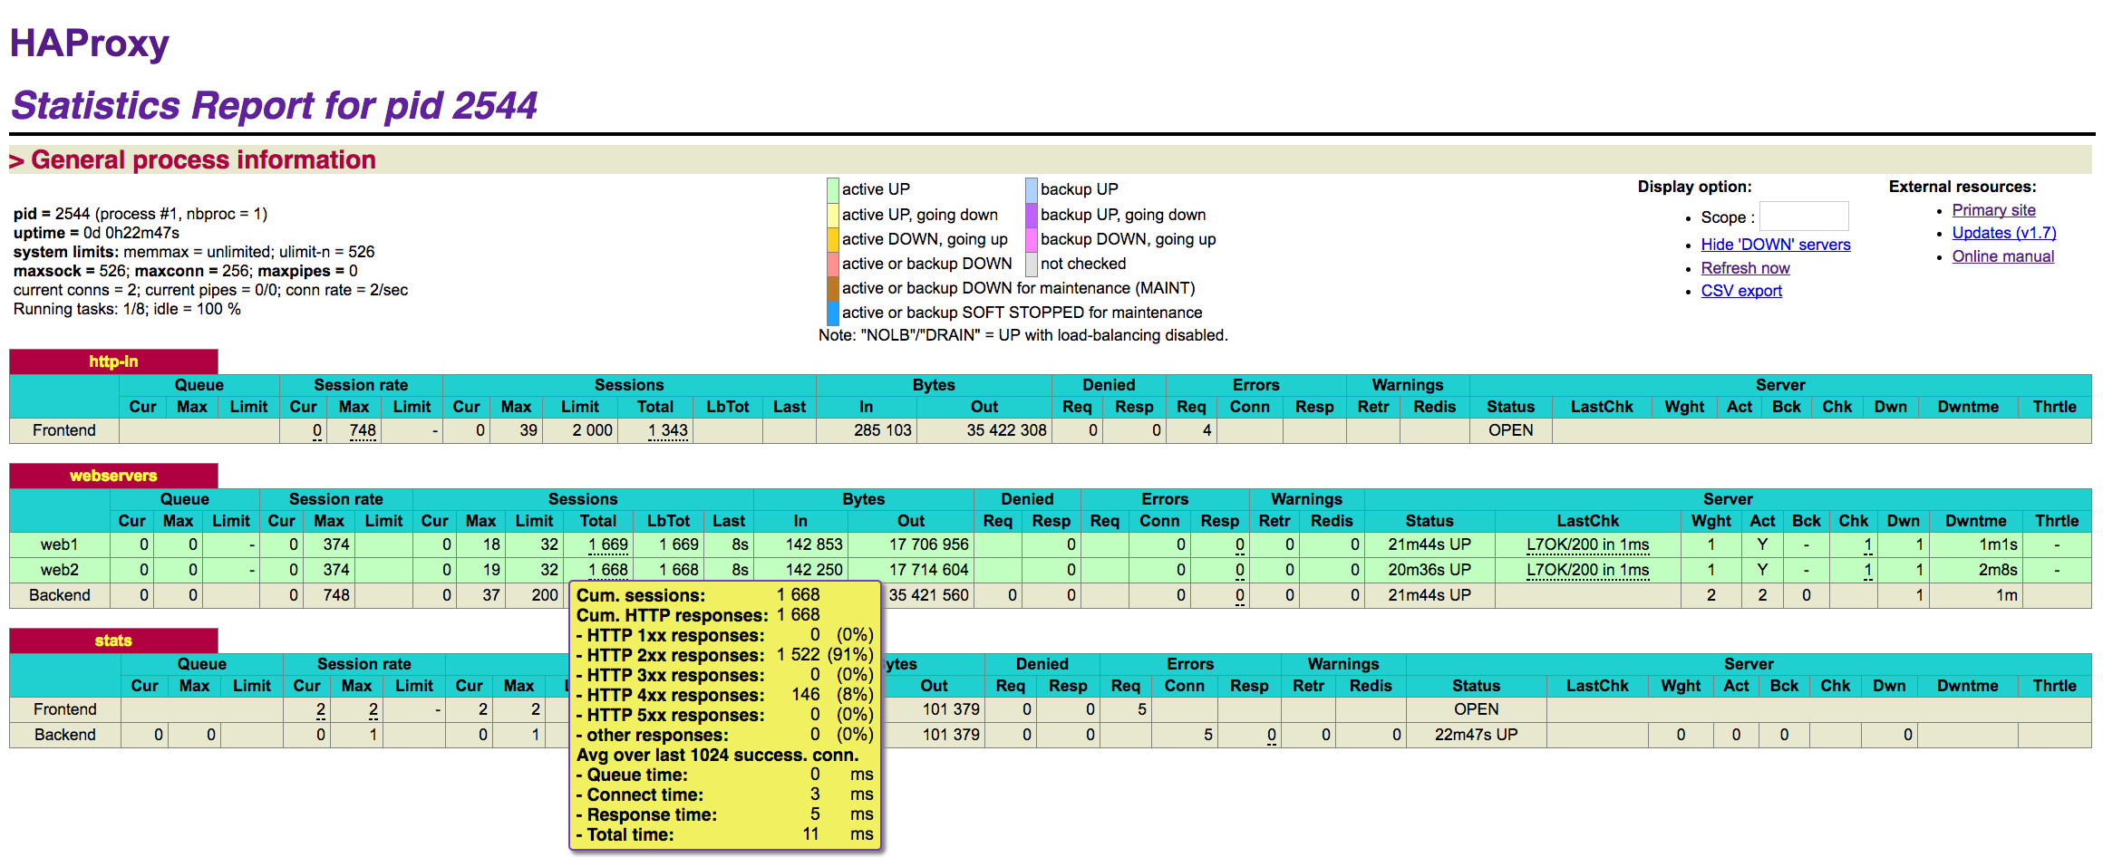Click 'Refresh now' to reload statistics
Image resolution: width=2103 pixels, height=867 pixels.
[x=1744, y=268]
